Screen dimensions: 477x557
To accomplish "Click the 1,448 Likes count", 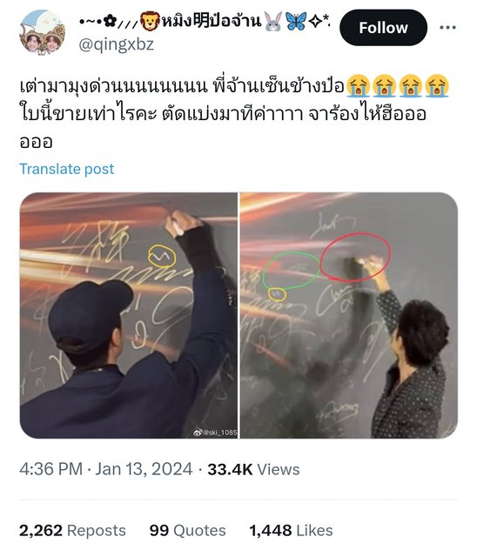I will [x=291, y=530].
